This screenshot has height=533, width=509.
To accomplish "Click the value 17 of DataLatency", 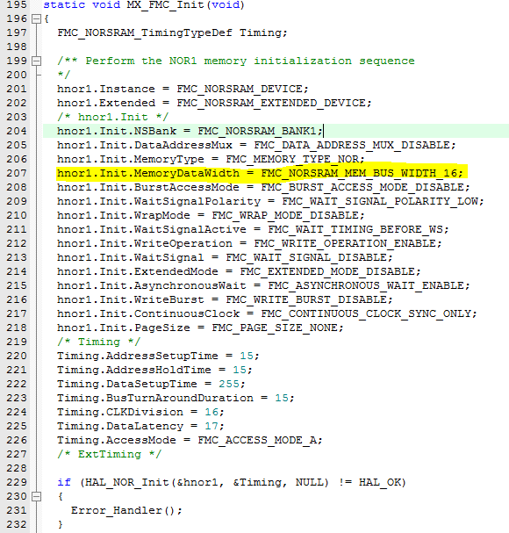I will [211, 426].
